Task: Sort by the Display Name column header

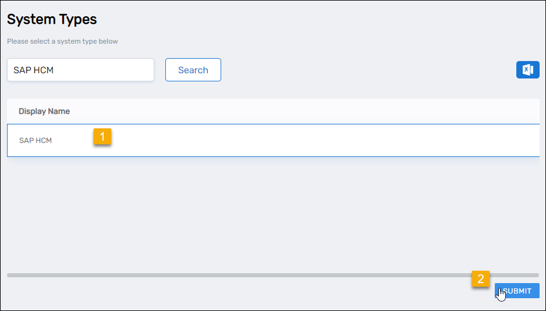Action: pos(44,111)
